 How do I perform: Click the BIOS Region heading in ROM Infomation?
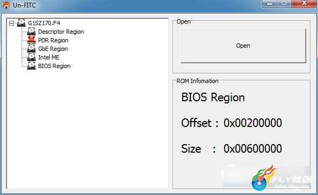213,97
